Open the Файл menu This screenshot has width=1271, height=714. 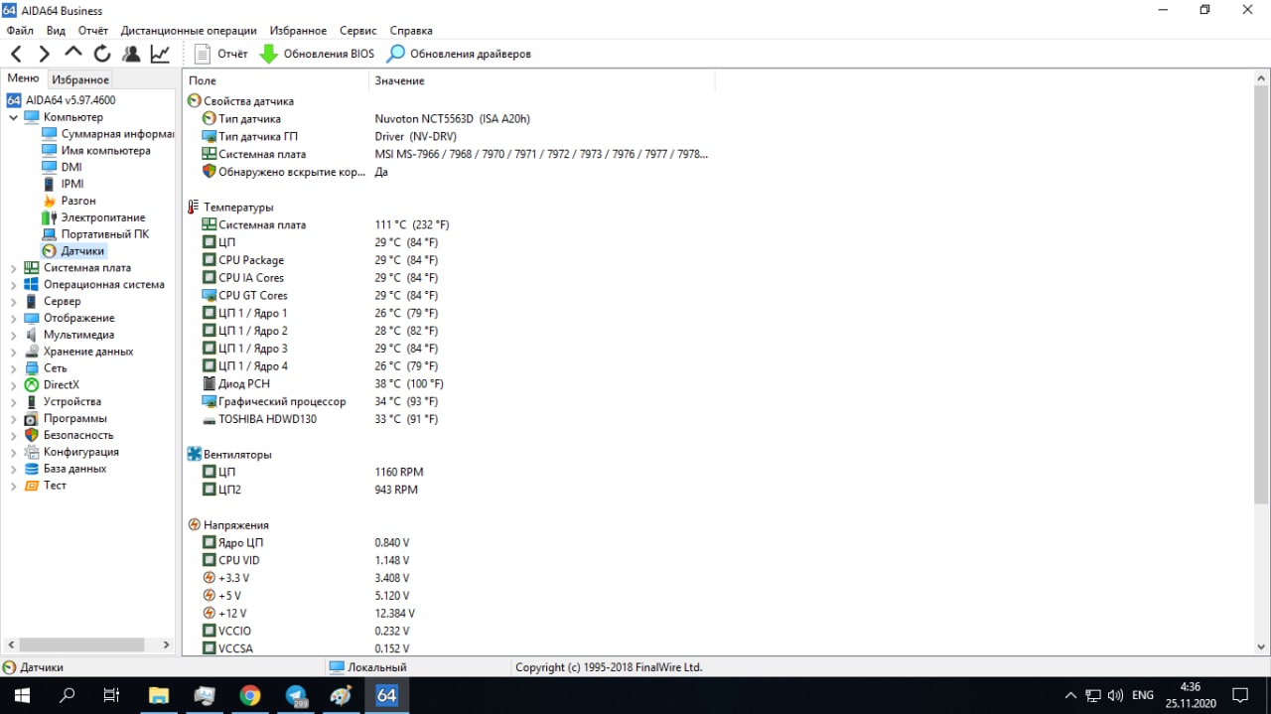20,31
